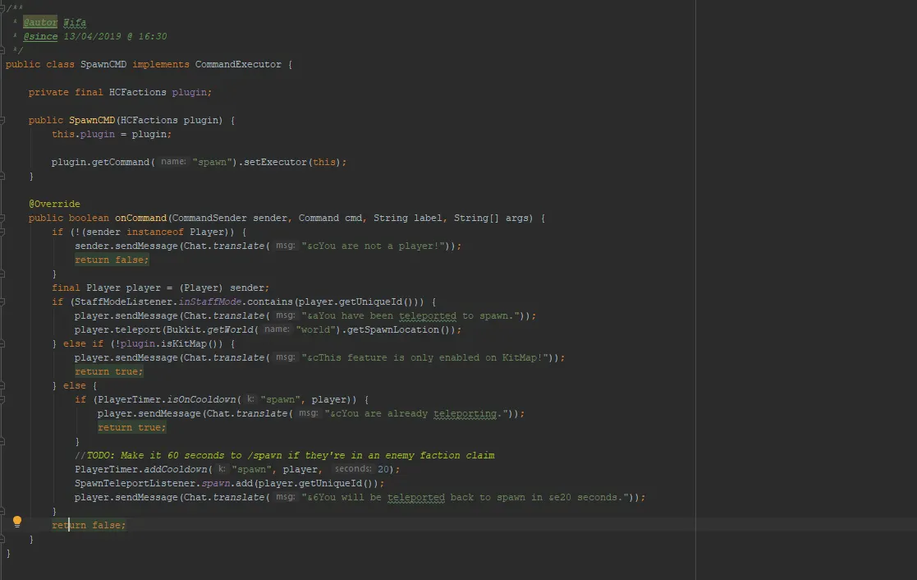The width and height of the screenshot is (917, 580).
Task: Click the @since Javadoc tag
Action: click(40, 36)
